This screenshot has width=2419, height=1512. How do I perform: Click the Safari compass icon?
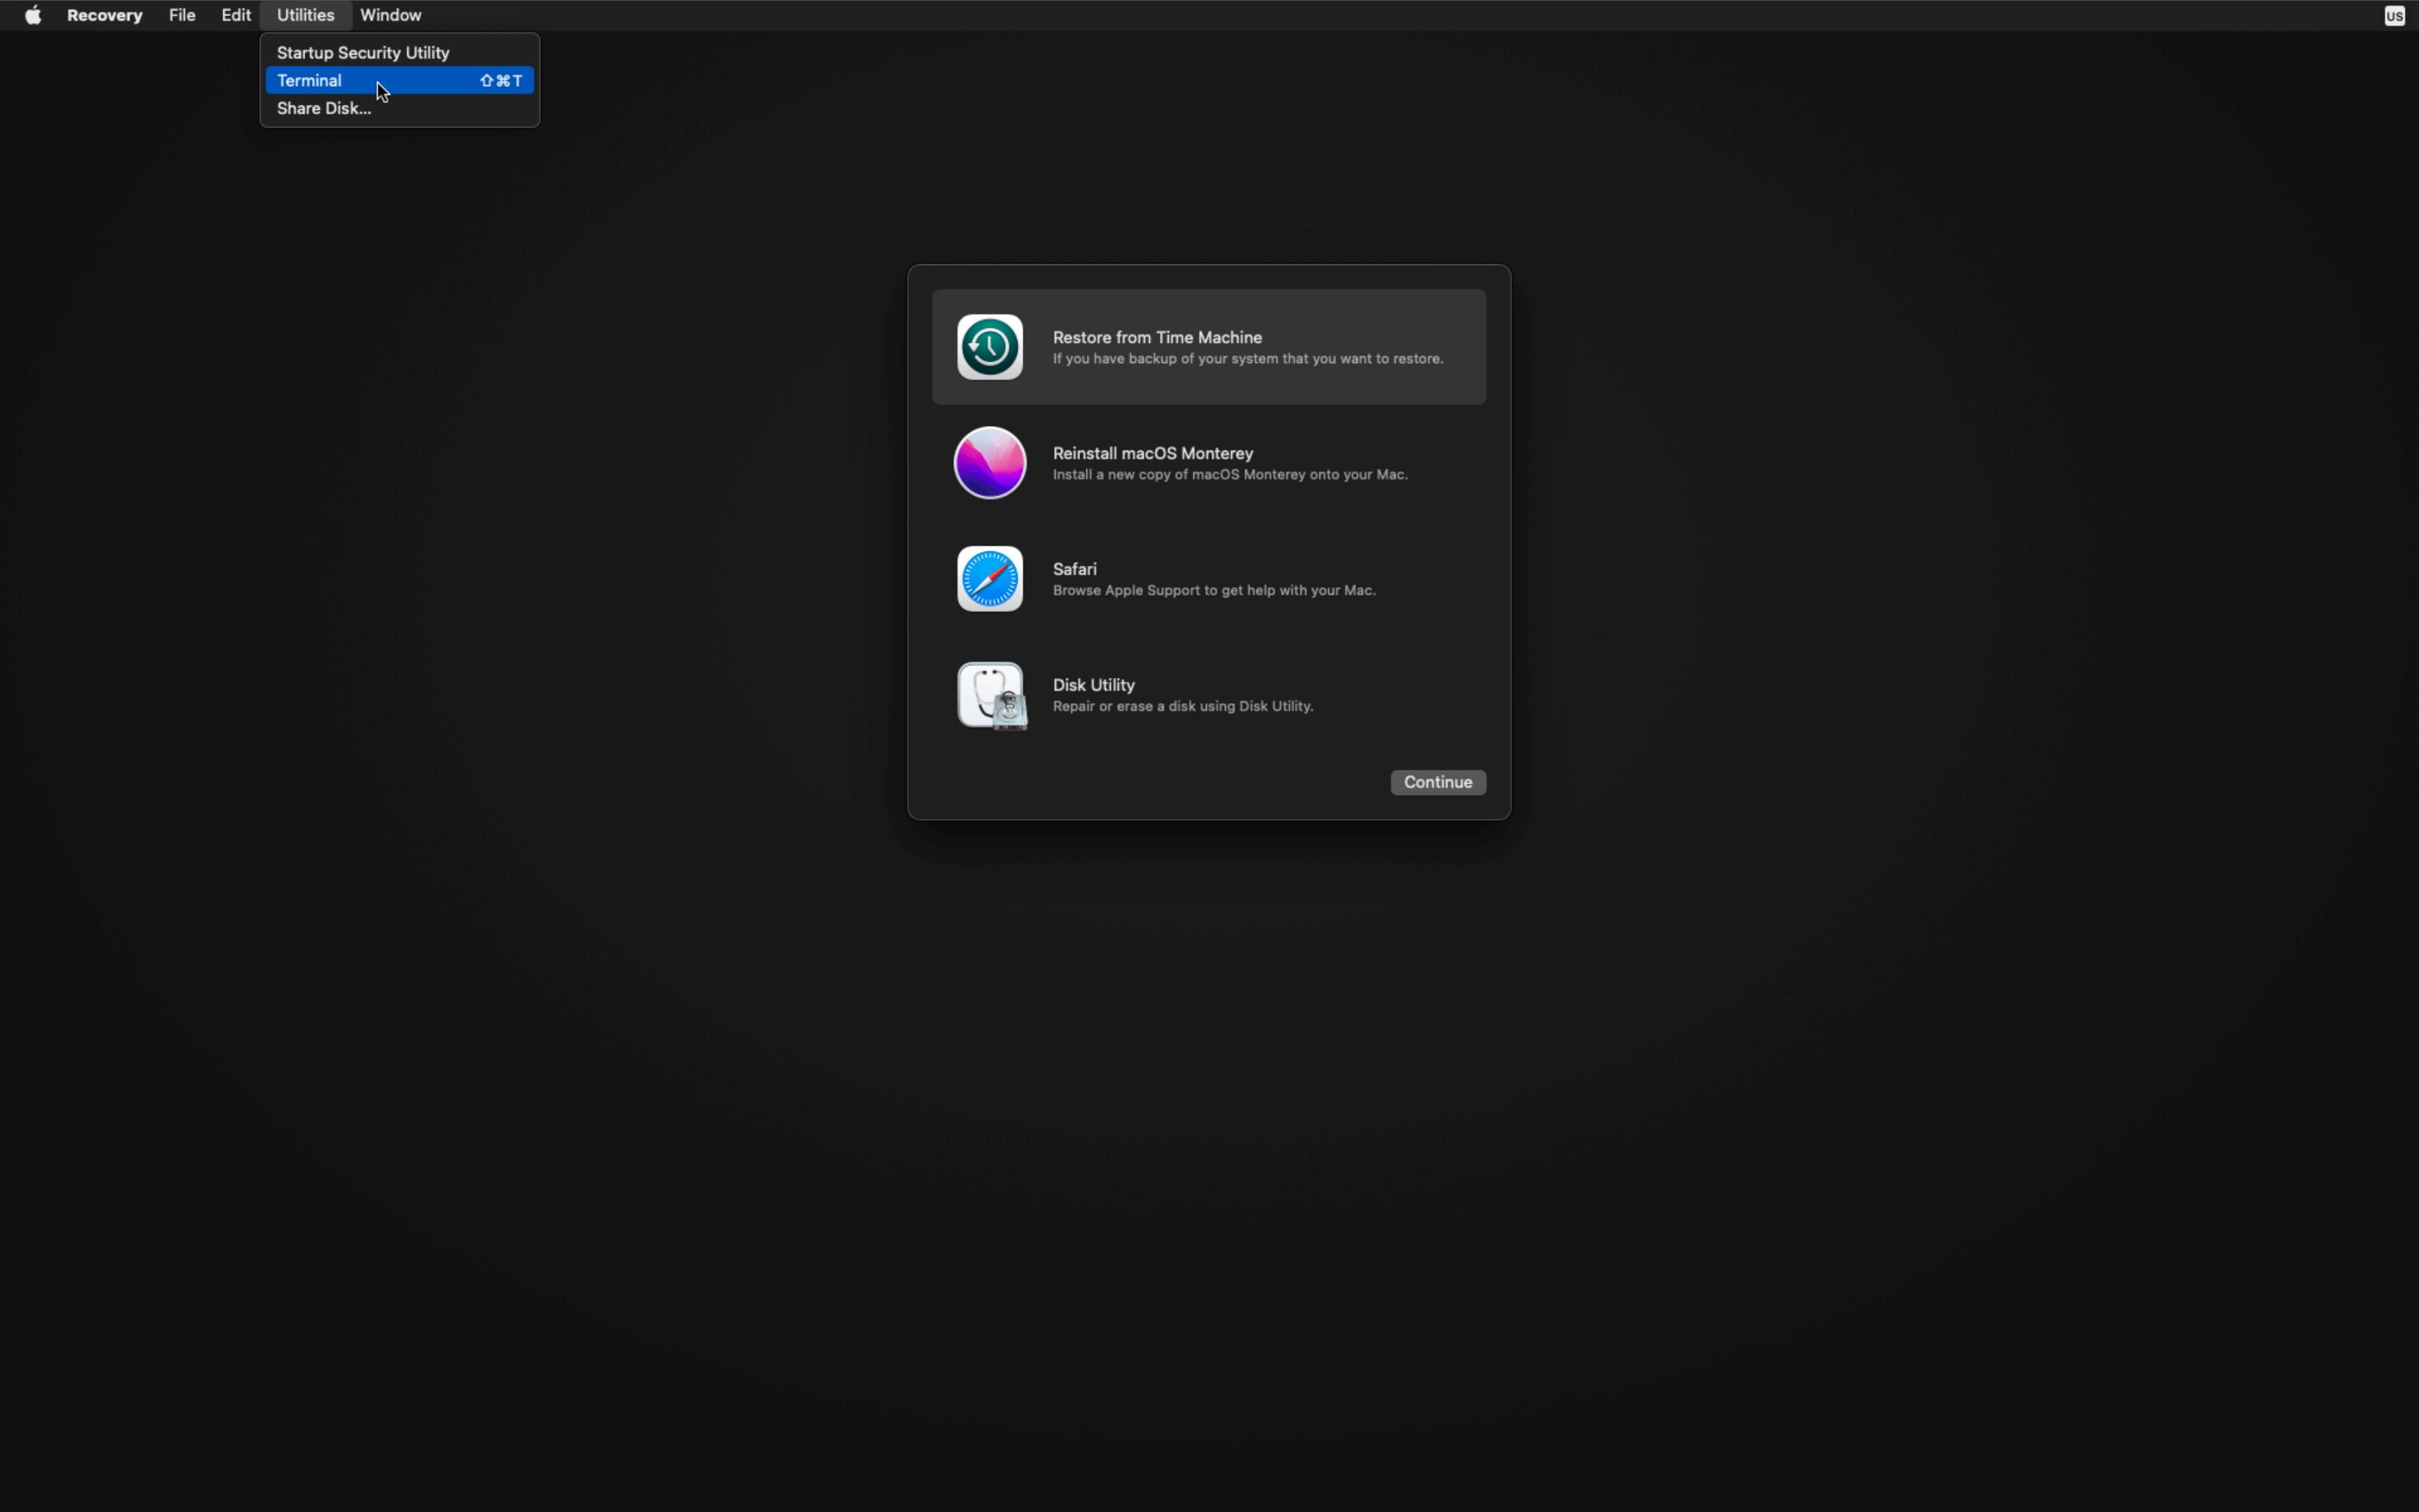click(988, 579)
